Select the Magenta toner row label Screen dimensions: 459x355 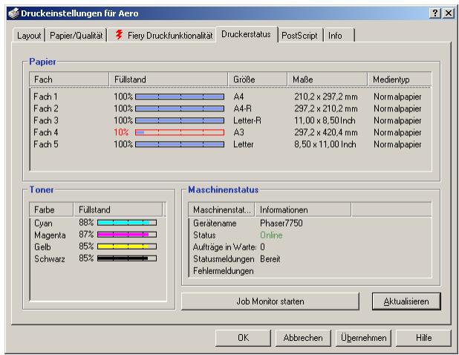50,235
